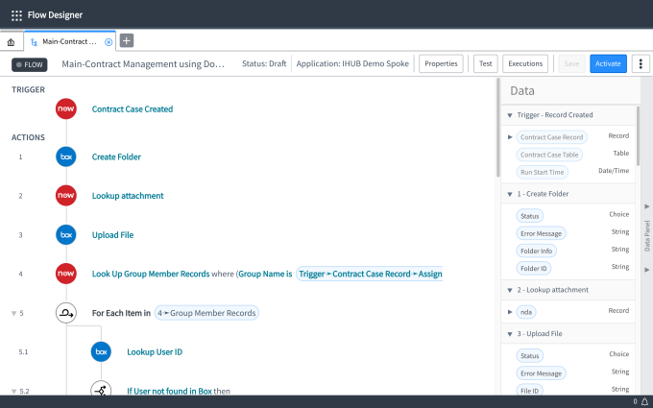Add a new tab with plus button
This screenshot has height=408, width=653.
pyautogui.click(x=127, y=40)
